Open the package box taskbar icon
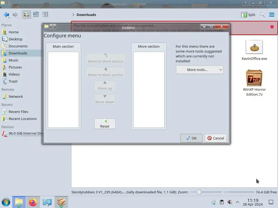 [61, 202]
